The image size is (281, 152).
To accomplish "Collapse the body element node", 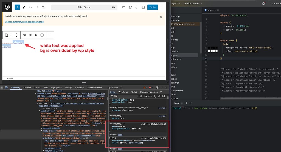I will click(x=42, y=131).
